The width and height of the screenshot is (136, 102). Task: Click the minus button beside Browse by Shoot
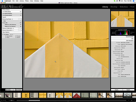point(19,19)
